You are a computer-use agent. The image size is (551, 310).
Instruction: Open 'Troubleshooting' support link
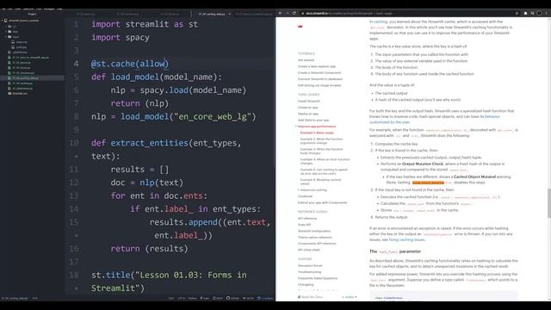coord(309,272)
